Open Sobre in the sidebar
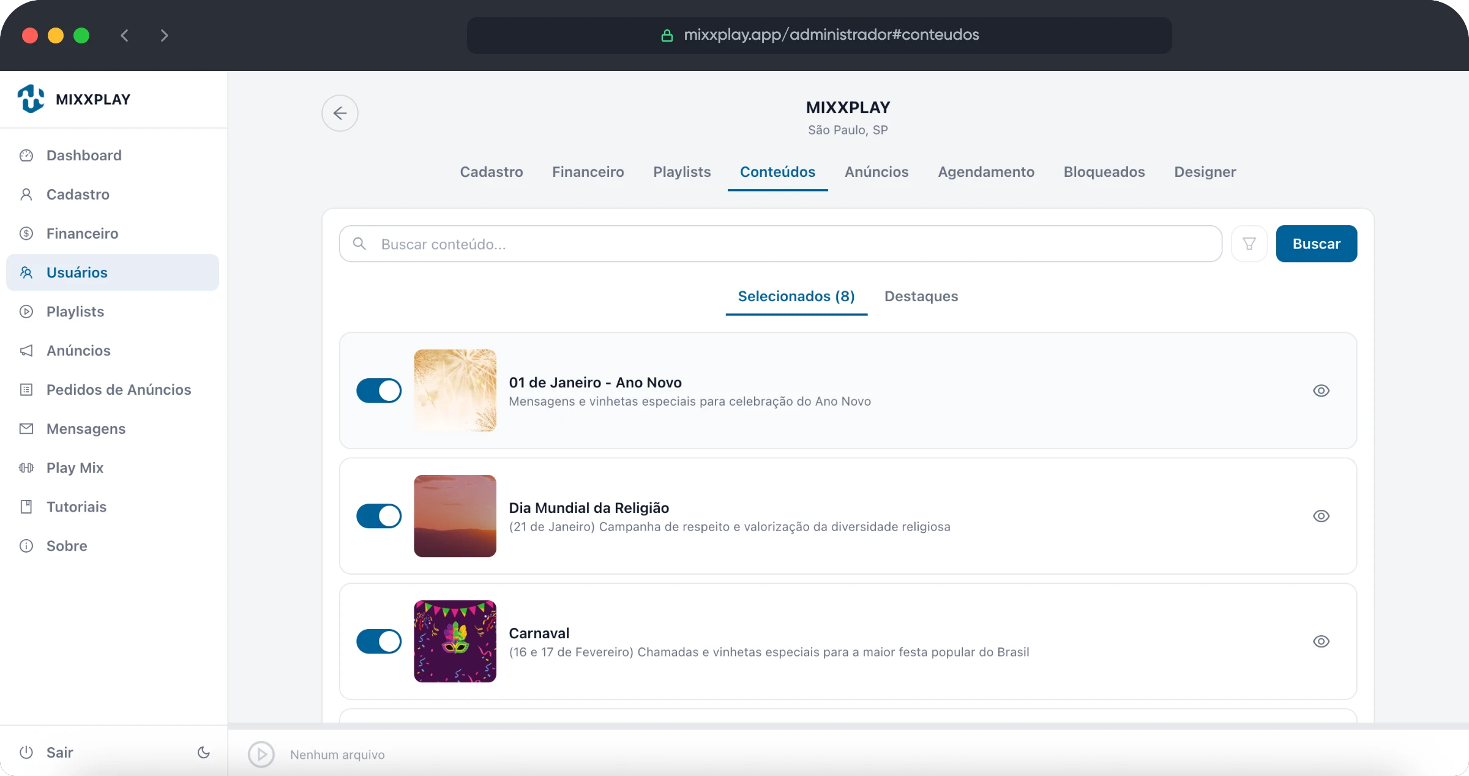 (113, 546)
